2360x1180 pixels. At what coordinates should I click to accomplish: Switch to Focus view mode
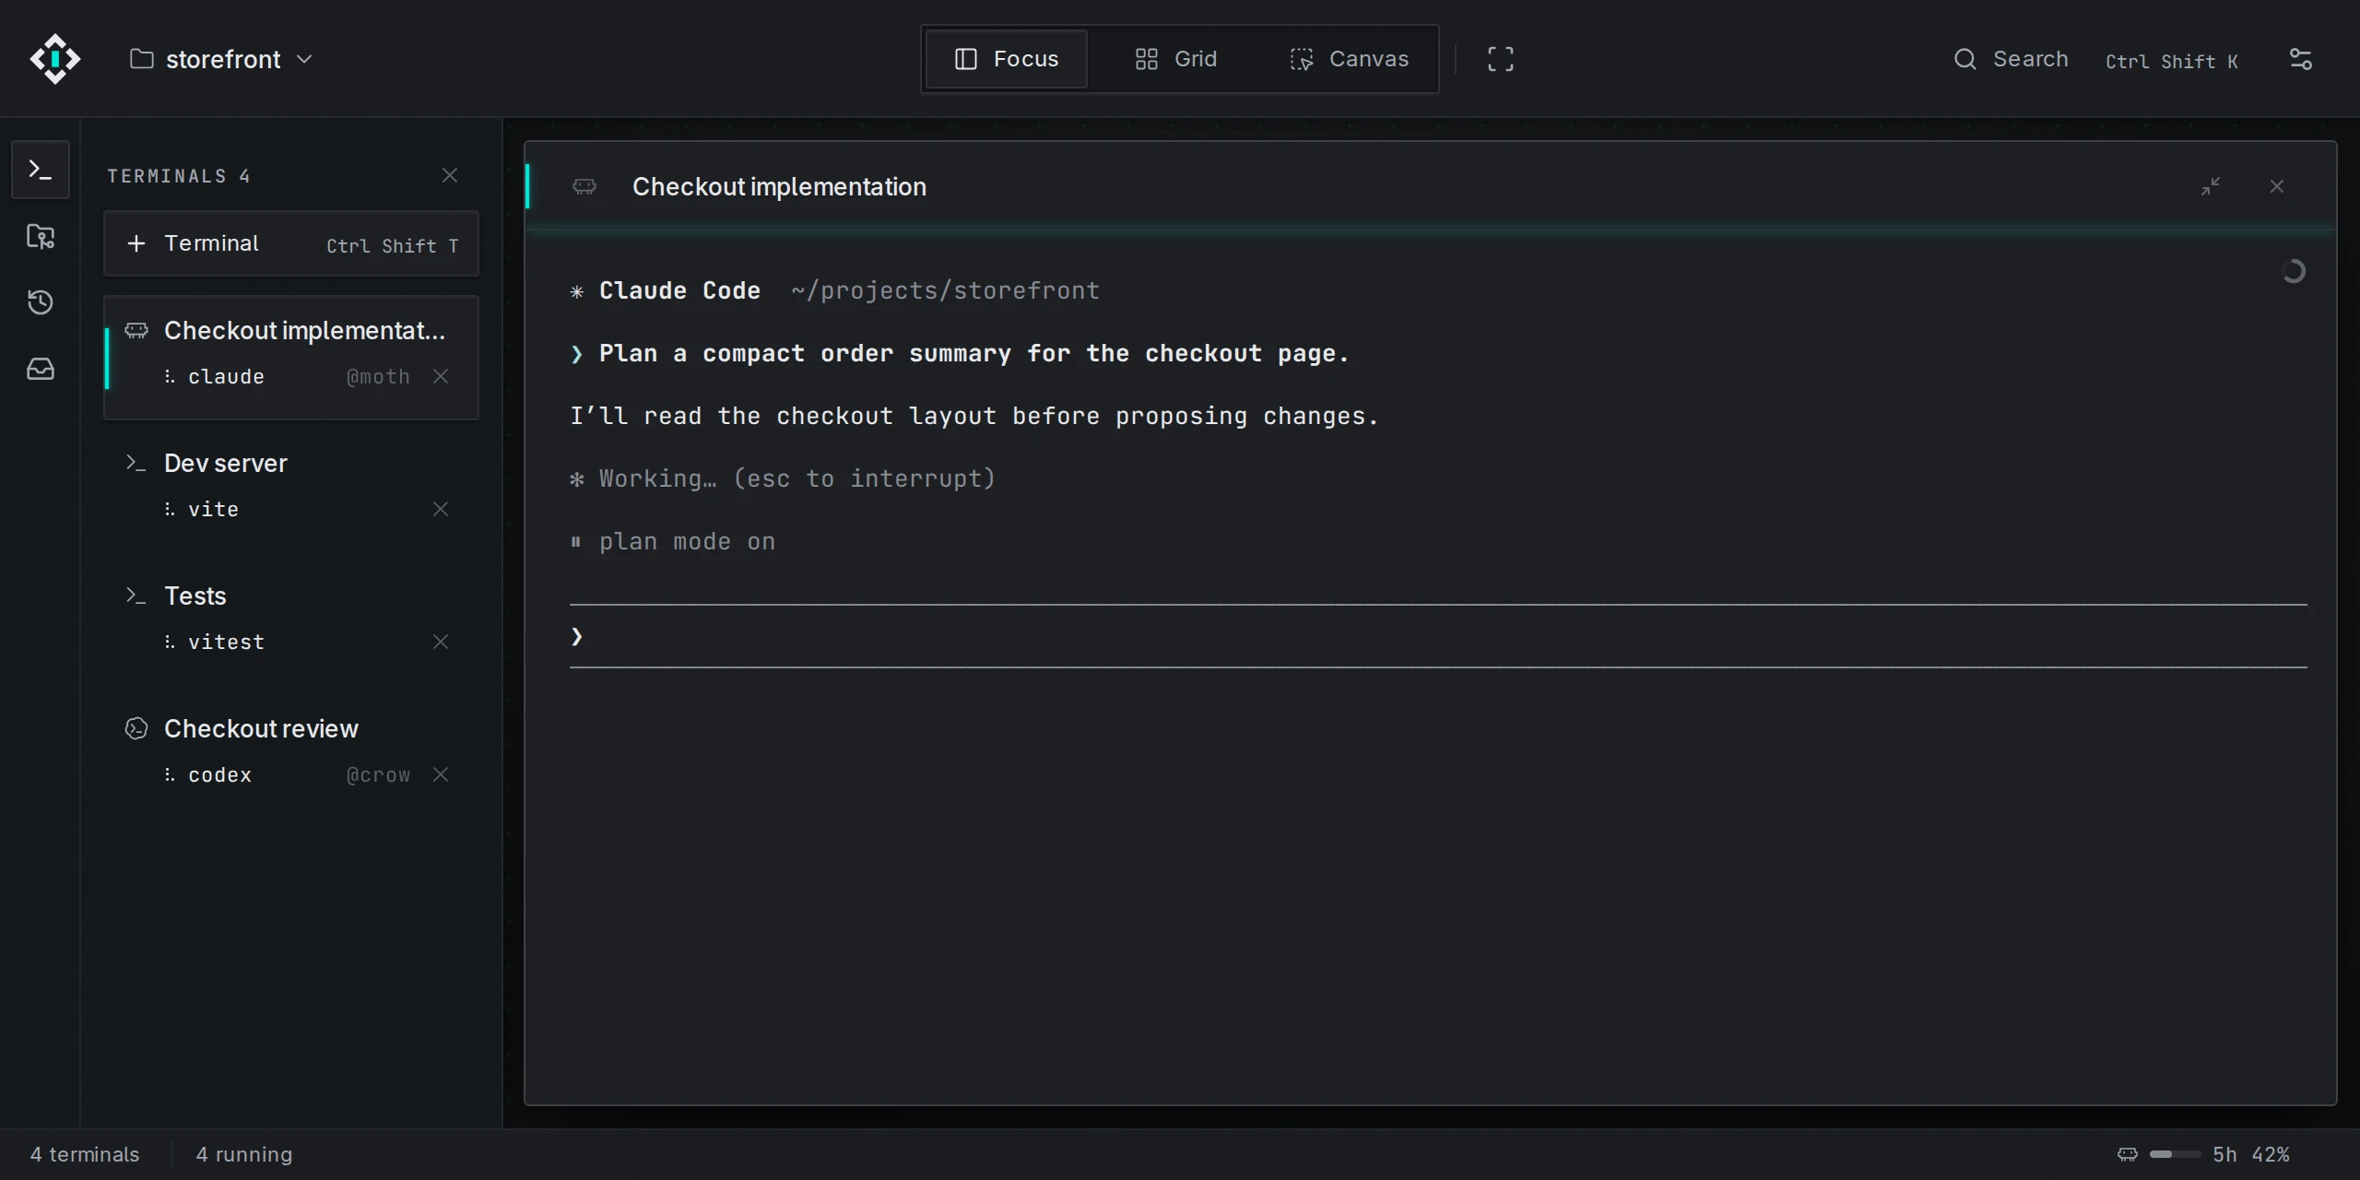(x=1006, y=59)
